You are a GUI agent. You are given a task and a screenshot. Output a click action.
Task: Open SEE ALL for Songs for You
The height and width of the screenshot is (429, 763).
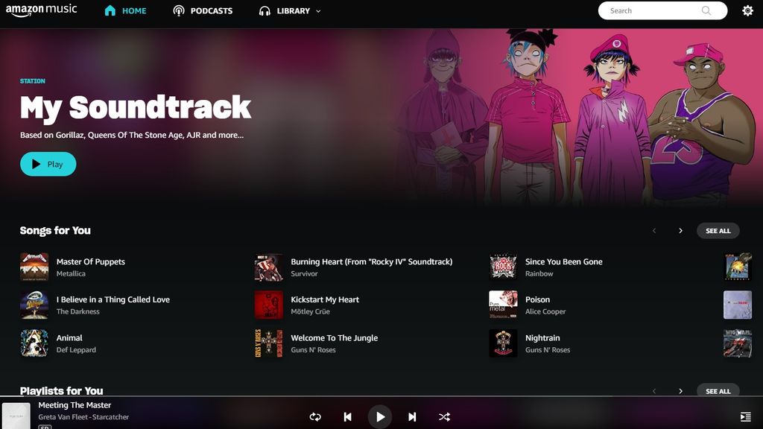click(718, 231)
